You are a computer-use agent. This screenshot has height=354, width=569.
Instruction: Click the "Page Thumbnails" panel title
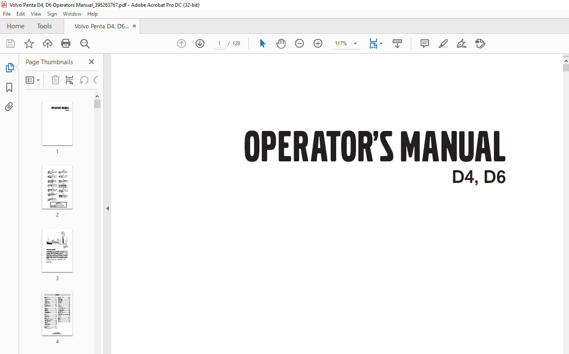[x=49, y=62]
